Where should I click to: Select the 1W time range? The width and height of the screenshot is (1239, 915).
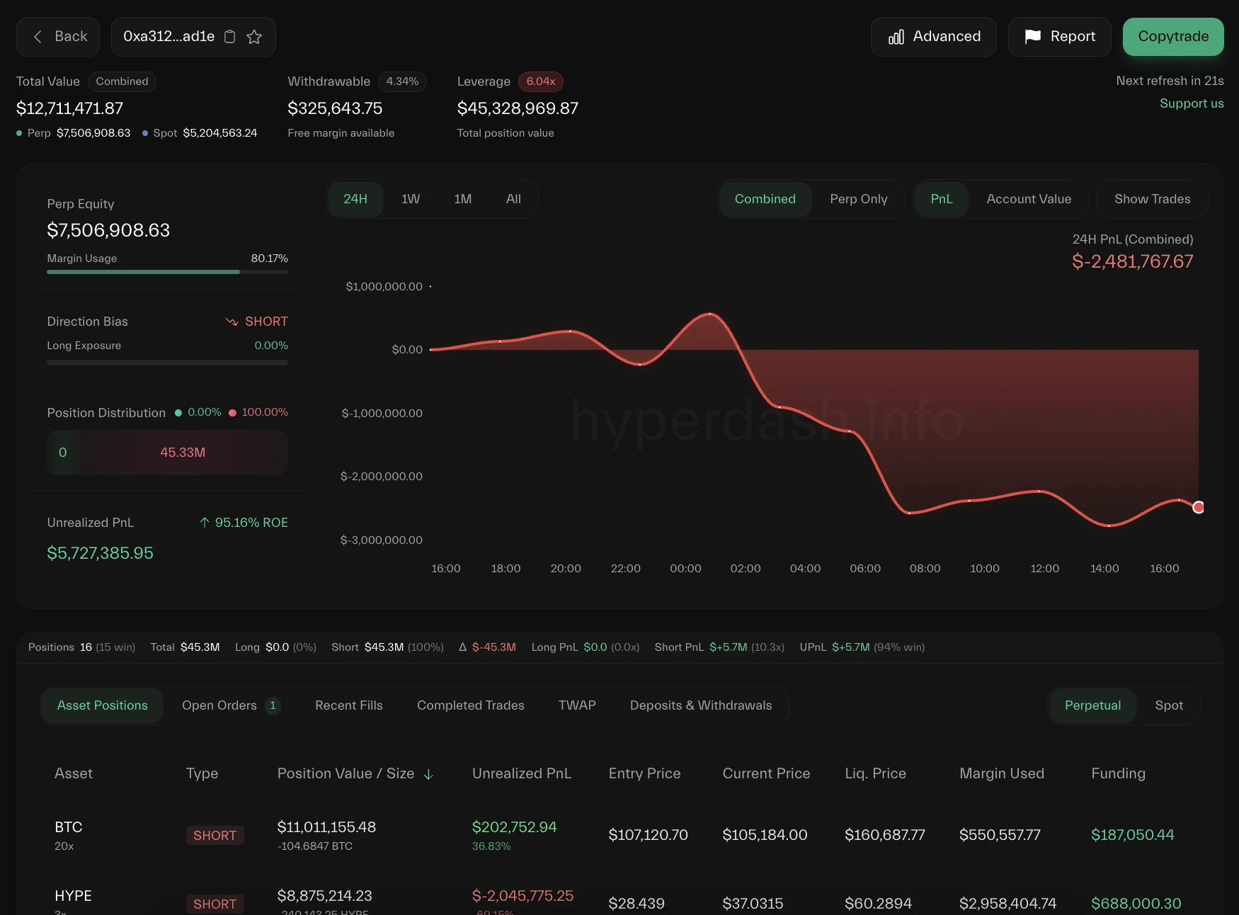pyautogui.click(x=410, y=199)
